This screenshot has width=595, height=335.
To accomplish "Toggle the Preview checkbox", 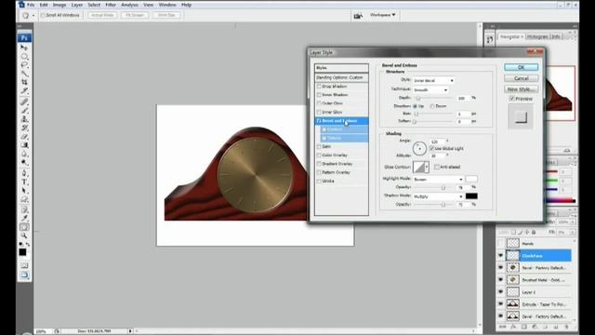I will tap(511, 99).
